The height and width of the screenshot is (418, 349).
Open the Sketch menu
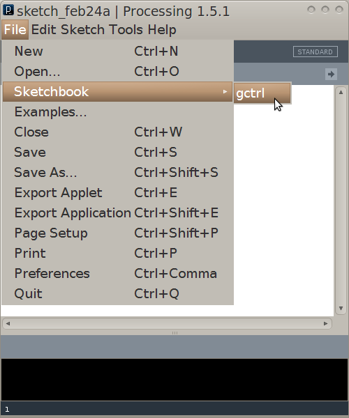click(x=82, y=29)
